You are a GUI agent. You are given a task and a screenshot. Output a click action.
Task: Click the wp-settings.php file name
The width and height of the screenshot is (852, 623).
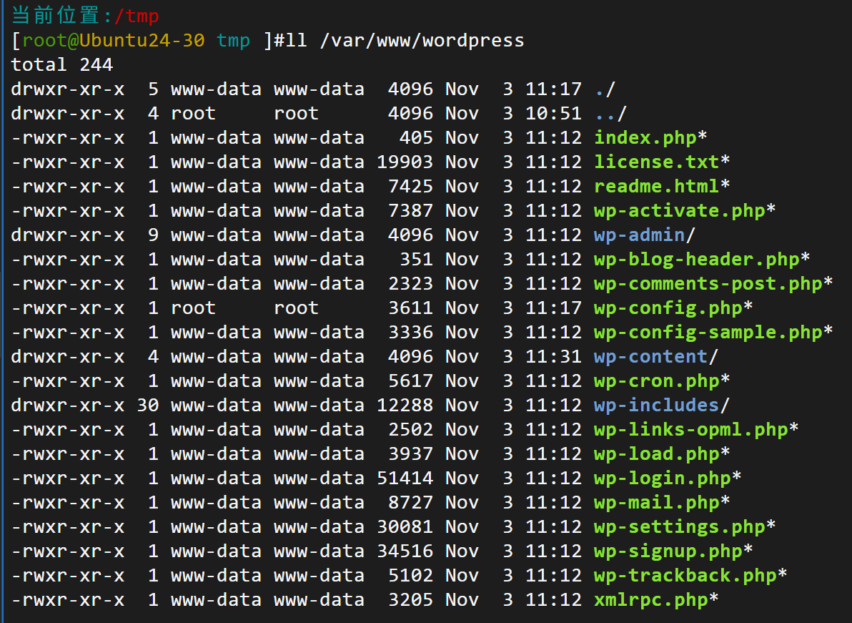(x=679, y=527)
